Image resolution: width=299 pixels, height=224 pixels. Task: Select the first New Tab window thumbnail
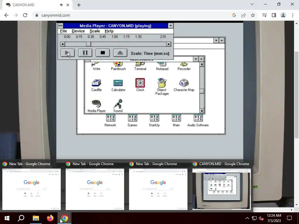(x=32, y=189)
